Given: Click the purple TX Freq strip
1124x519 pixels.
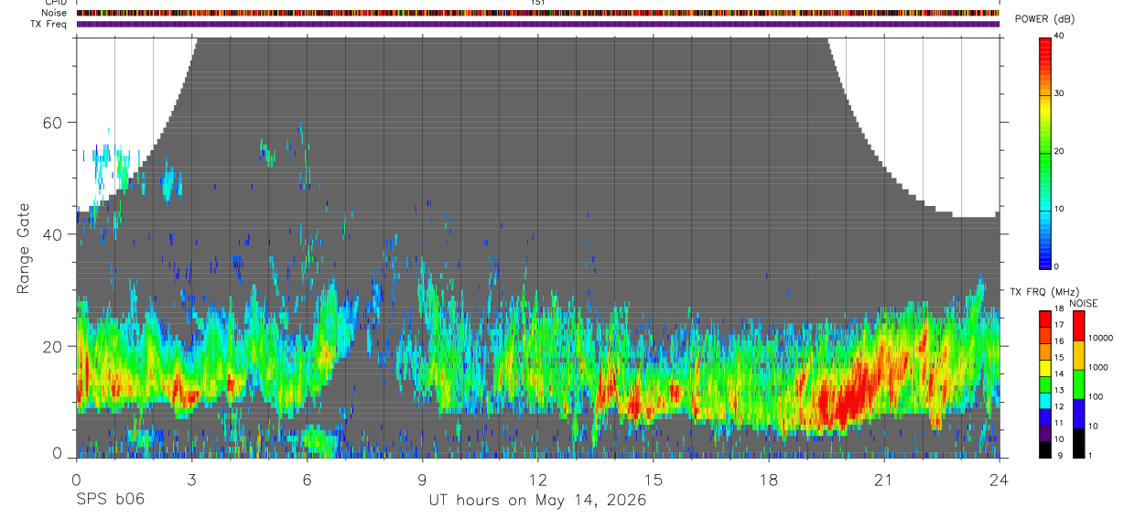Looking at the screenshot, I should (x=537, y=24).
